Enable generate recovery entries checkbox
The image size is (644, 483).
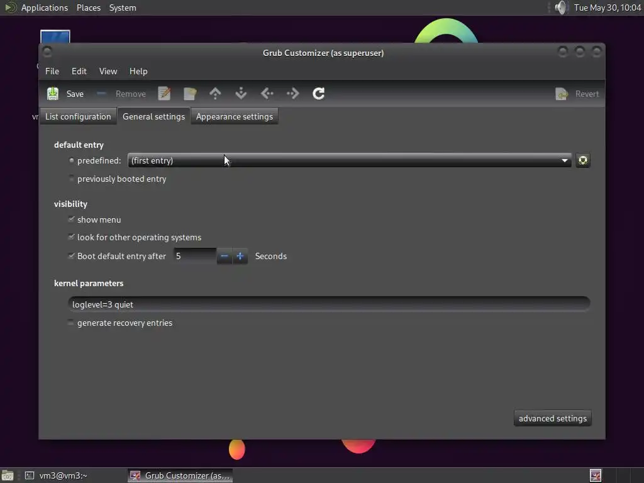tap(72, 323)
